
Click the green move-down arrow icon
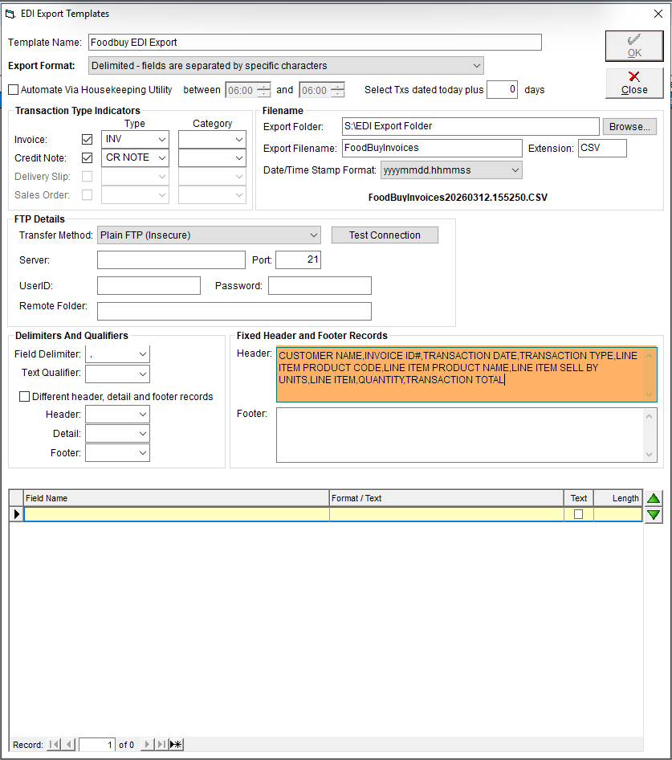click(654, 515)
